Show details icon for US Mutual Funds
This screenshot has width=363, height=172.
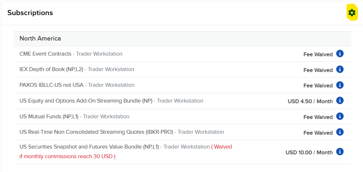[340, 116]
